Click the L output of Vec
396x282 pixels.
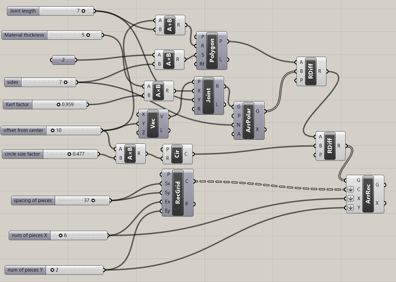point(161,130)
